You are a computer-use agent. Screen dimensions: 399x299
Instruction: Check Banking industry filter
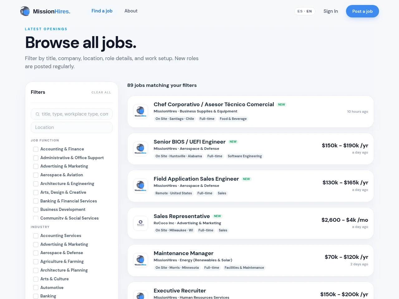(36, 296)
